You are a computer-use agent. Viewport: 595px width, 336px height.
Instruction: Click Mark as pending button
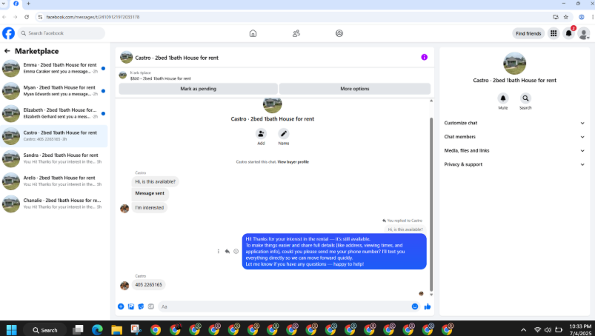tap(198, 89)
